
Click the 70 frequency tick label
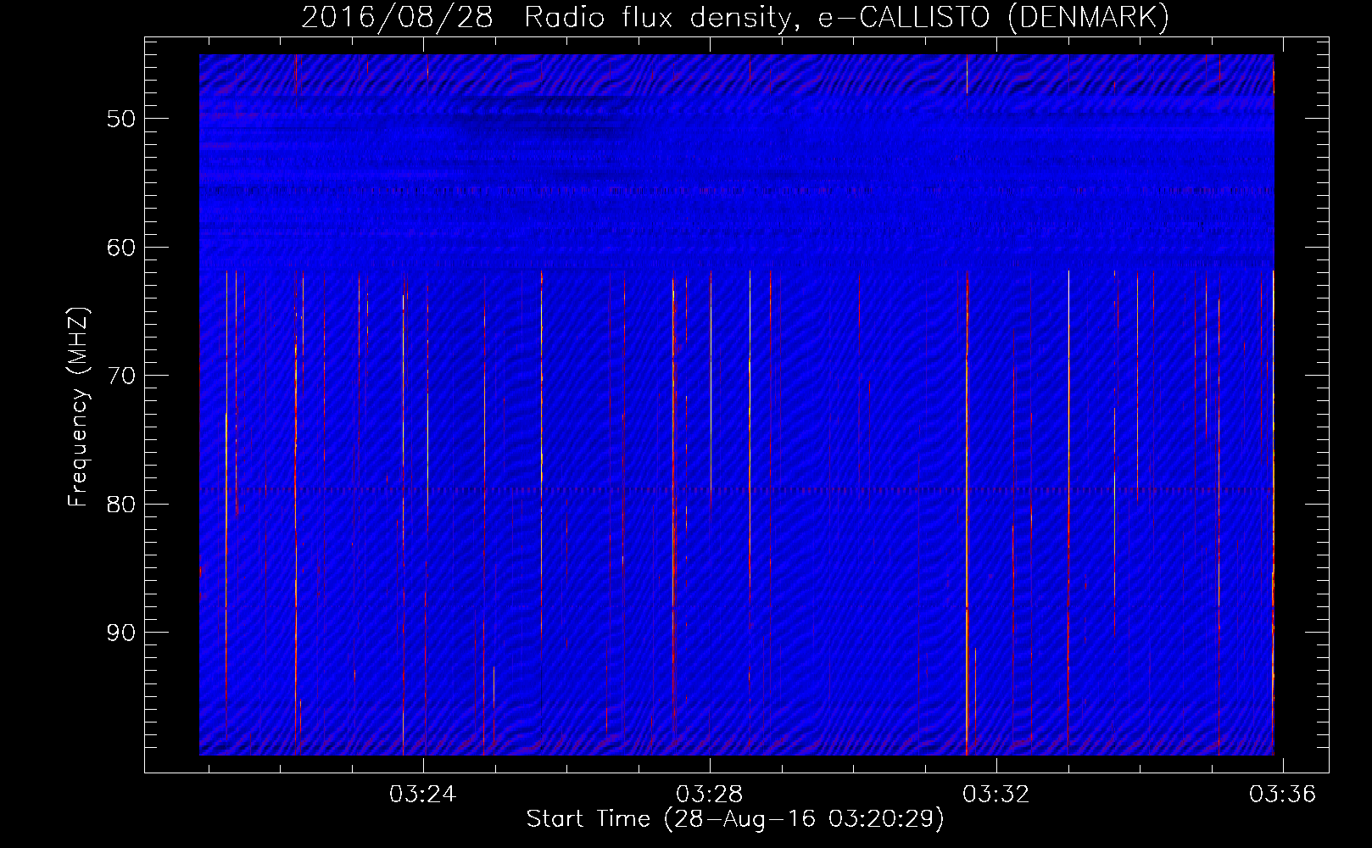pos(121,376)
